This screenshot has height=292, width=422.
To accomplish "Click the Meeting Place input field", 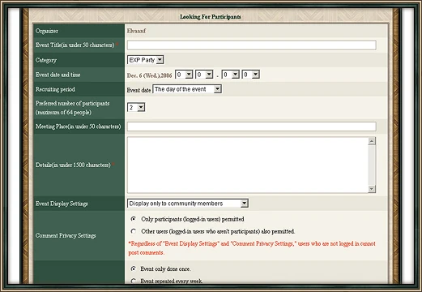I will [252, 127].
